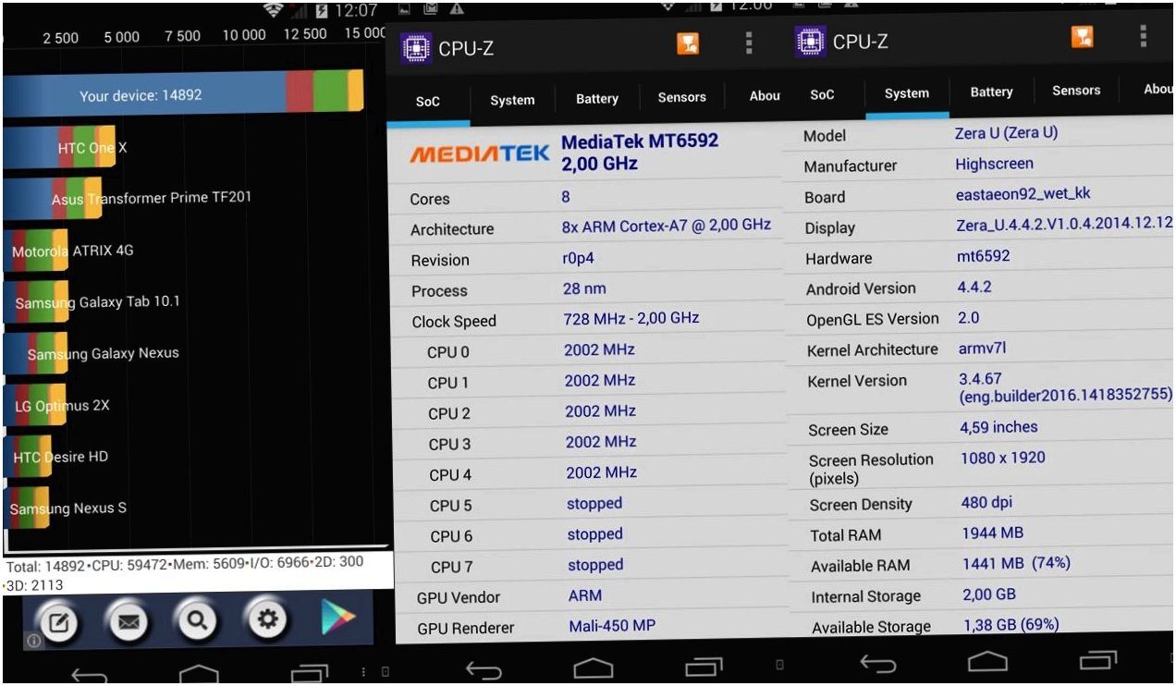Tap Android Version value '4.4.2'
Viewport: 1176px width, 686px height.
(x=974, y=288)
